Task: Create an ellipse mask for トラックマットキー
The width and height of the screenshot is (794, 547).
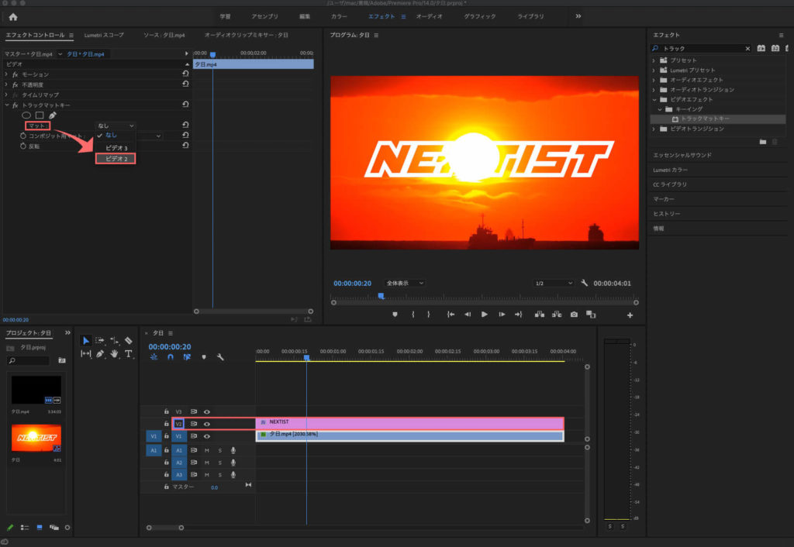Action: tap(26, 115)
